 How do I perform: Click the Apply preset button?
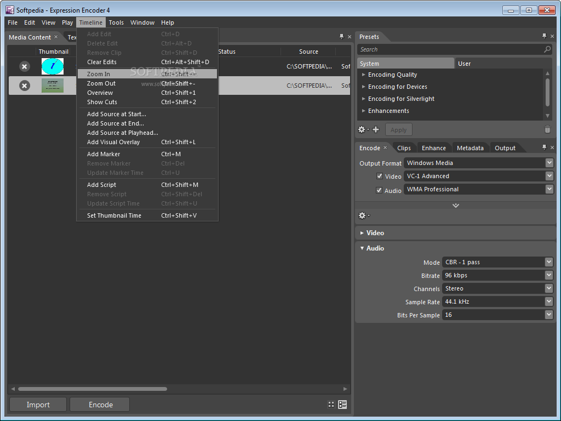point(399,130)
